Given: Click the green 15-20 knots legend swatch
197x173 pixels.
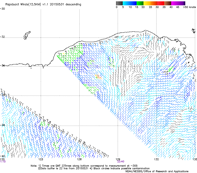Looking at the screenshot, I should 140,3.
